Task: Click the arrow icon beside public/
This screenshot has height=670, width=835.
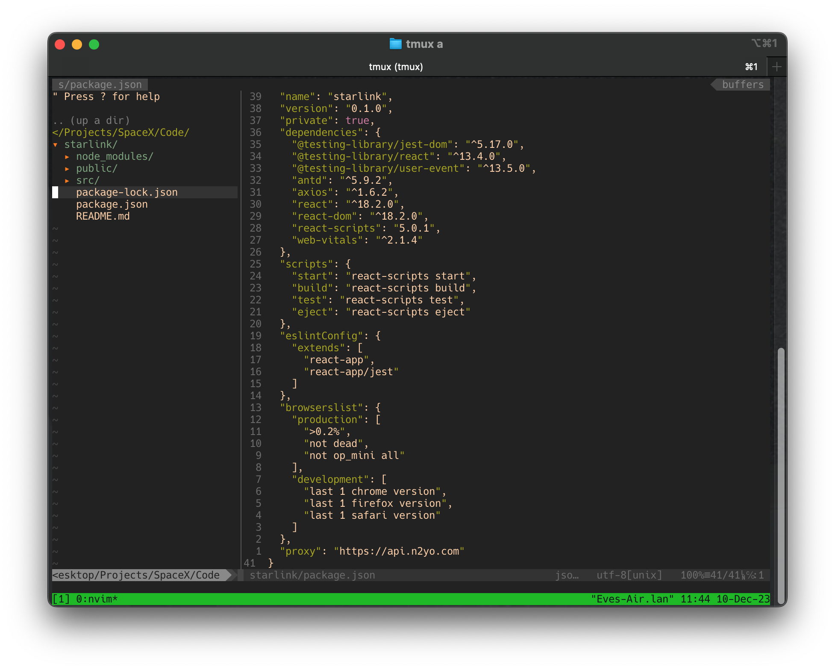Action: [x=68, y=168]
